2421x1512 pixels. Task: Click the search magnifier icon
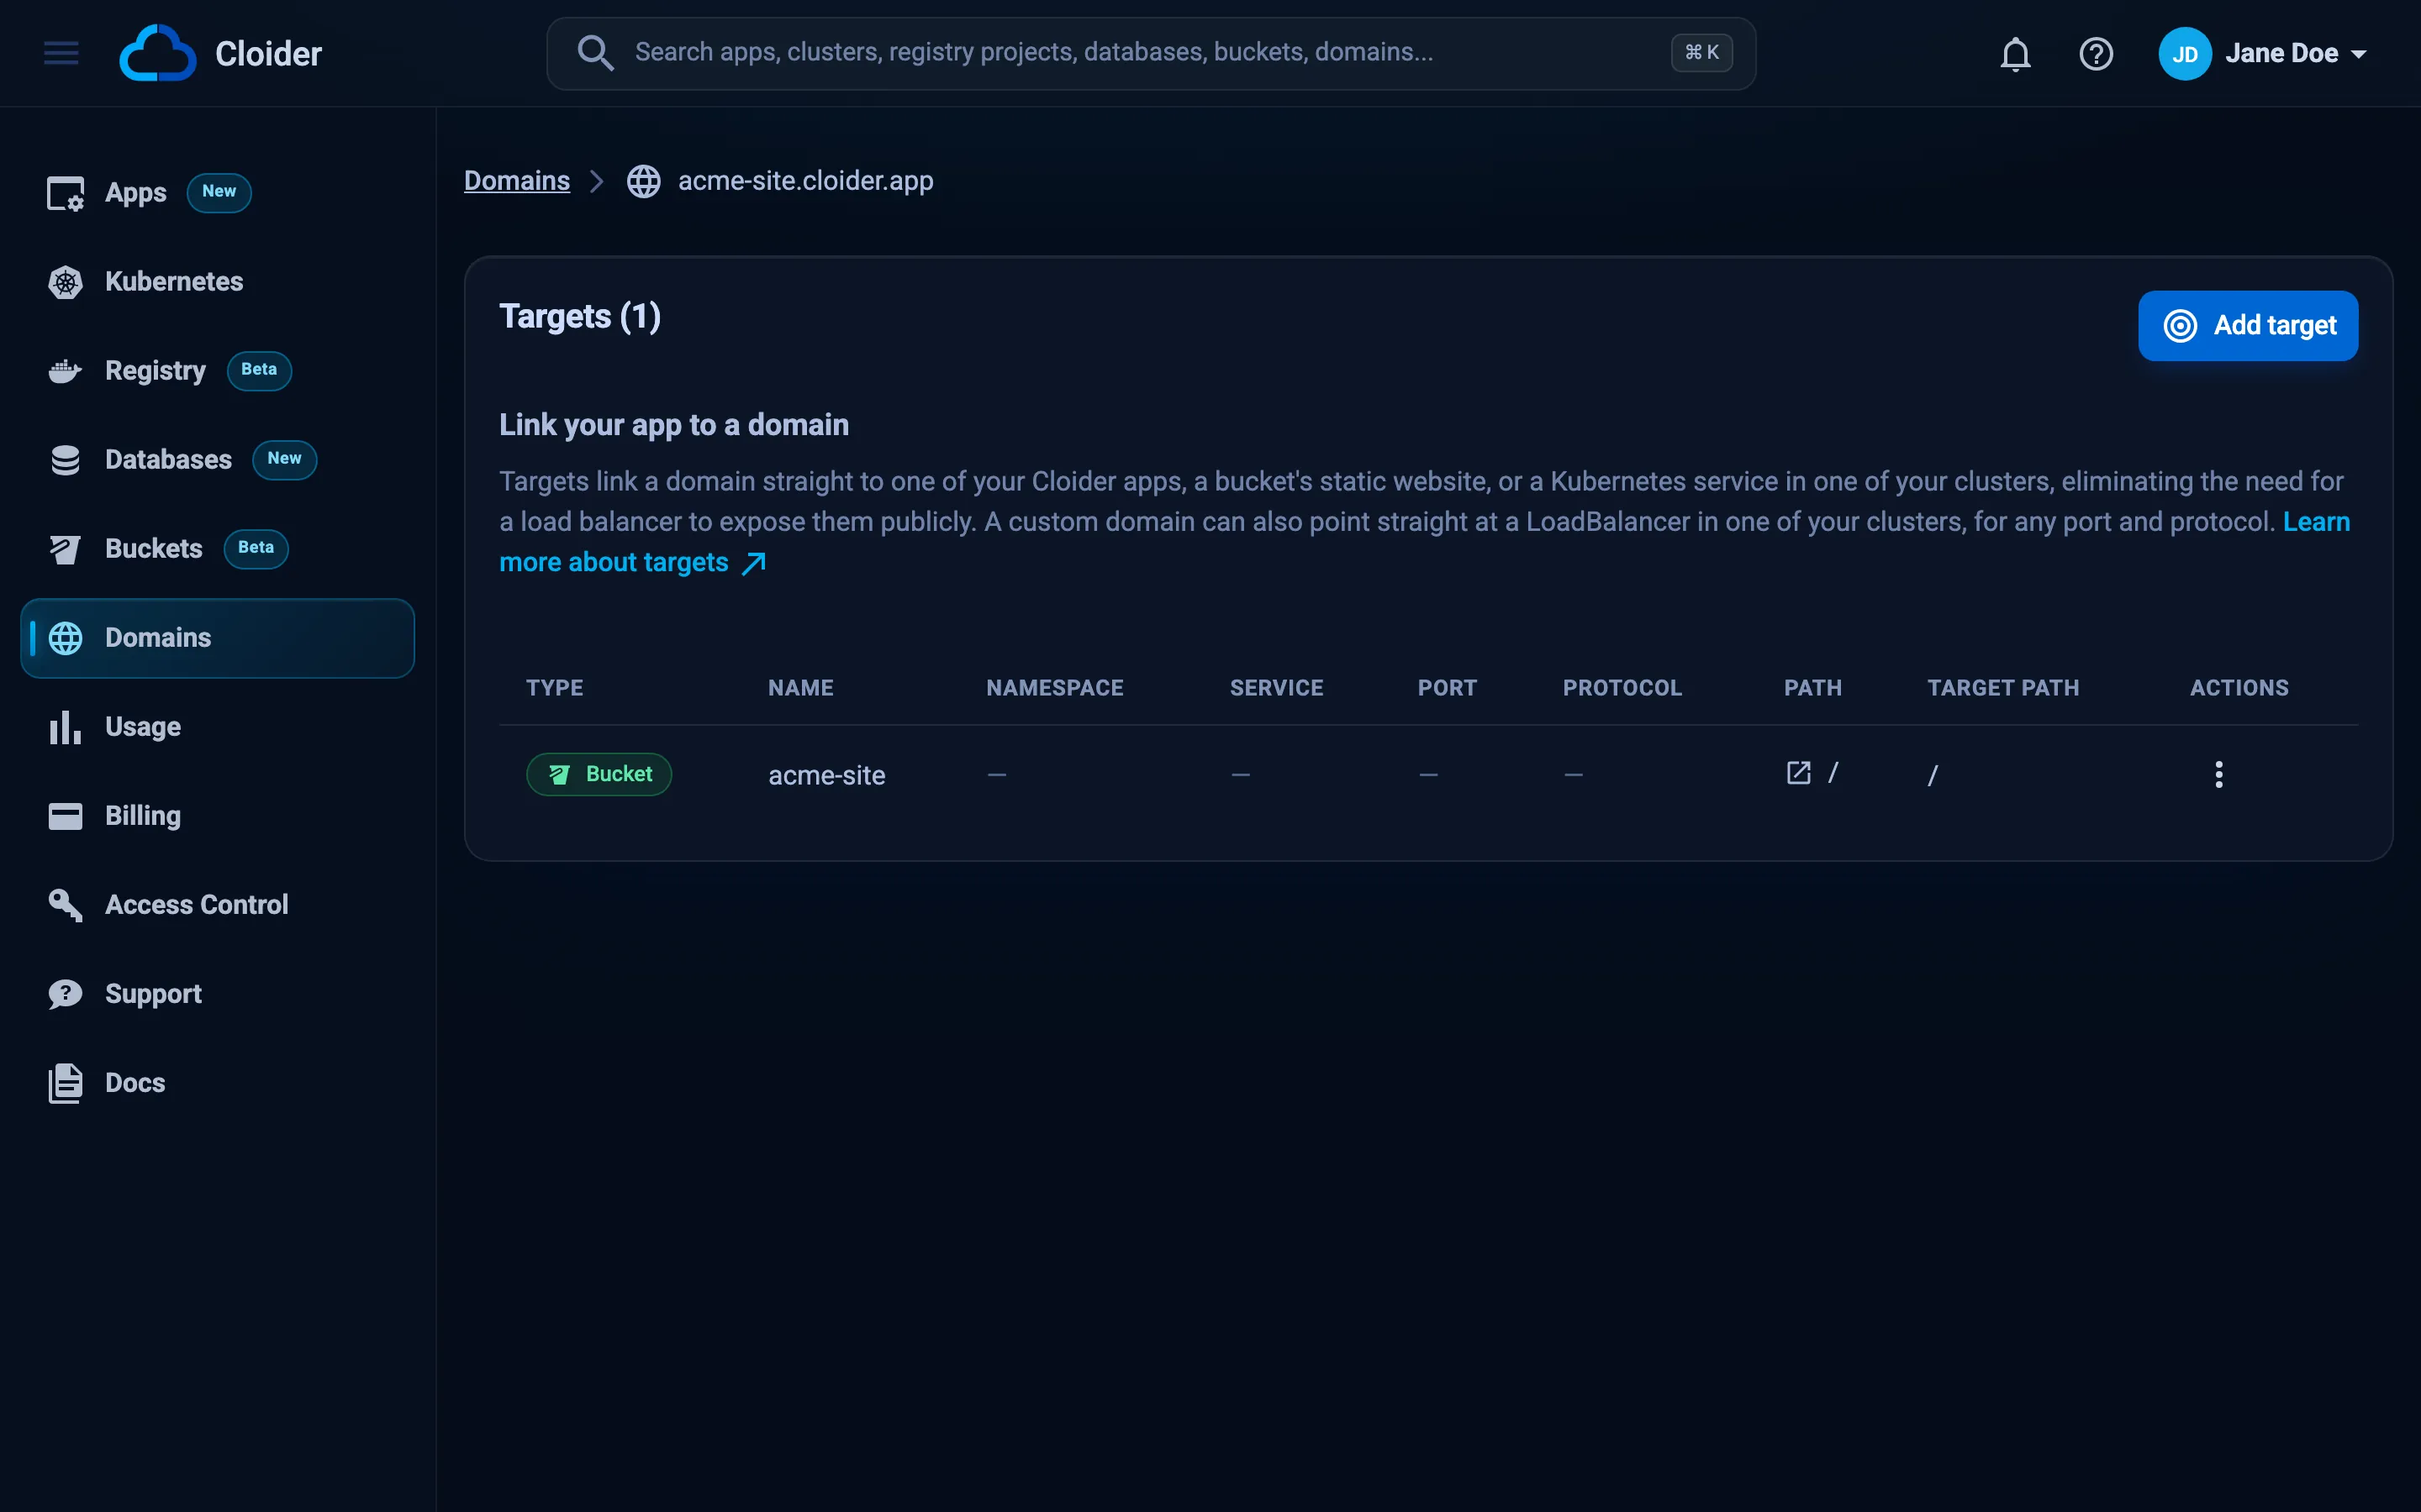click(x=595, y=53)
